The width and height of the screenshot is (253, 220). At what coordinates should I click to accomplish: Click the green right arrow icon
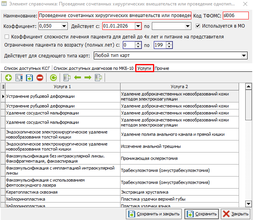coord(88,78)
